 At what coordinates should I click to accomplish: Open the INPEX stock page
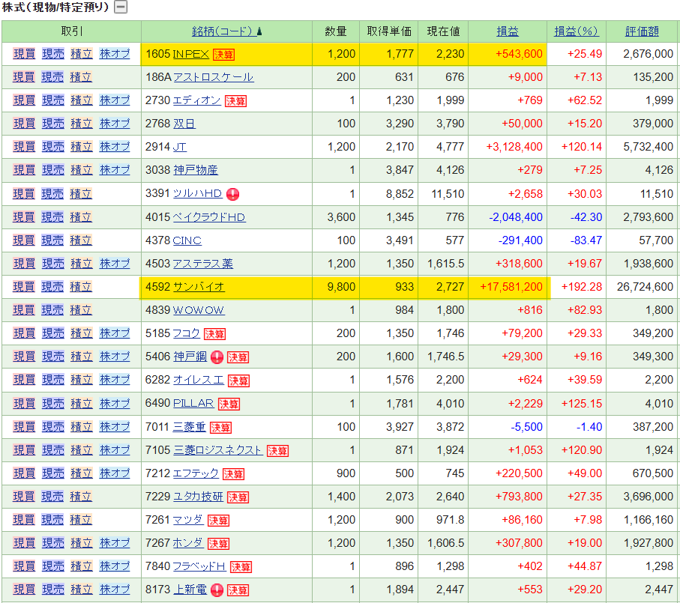191,54
